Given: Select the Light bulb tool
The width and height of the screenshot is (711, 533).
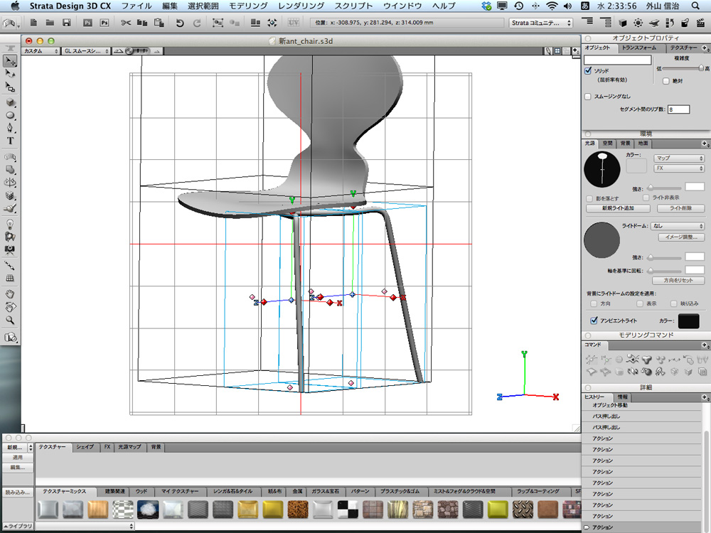Looking at the screenshot, I should [x=10, y=224].
